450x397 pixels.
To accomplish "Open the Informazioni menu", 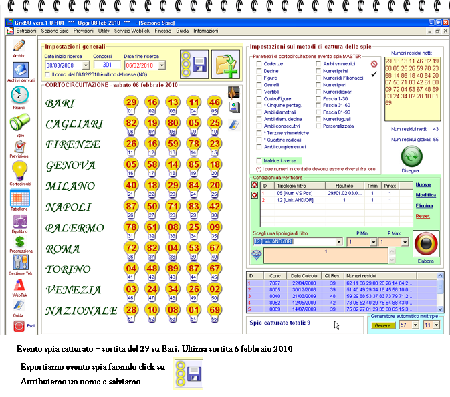I will (206, 31).
